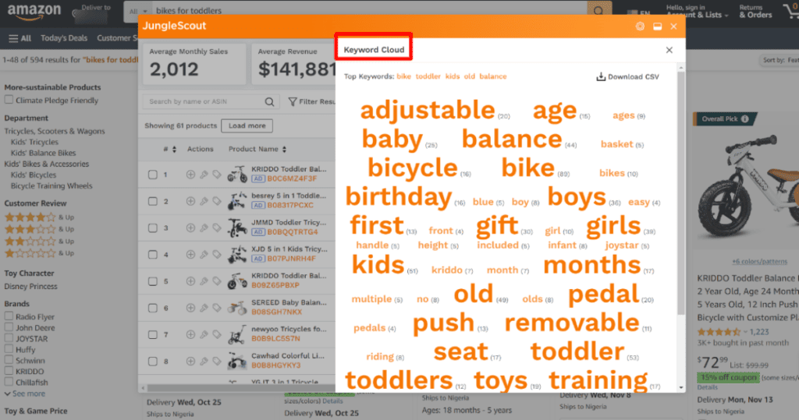Click '+6 colors/patterns' link
The width and height of the screenshot is (799, 420).
[759, 262]
